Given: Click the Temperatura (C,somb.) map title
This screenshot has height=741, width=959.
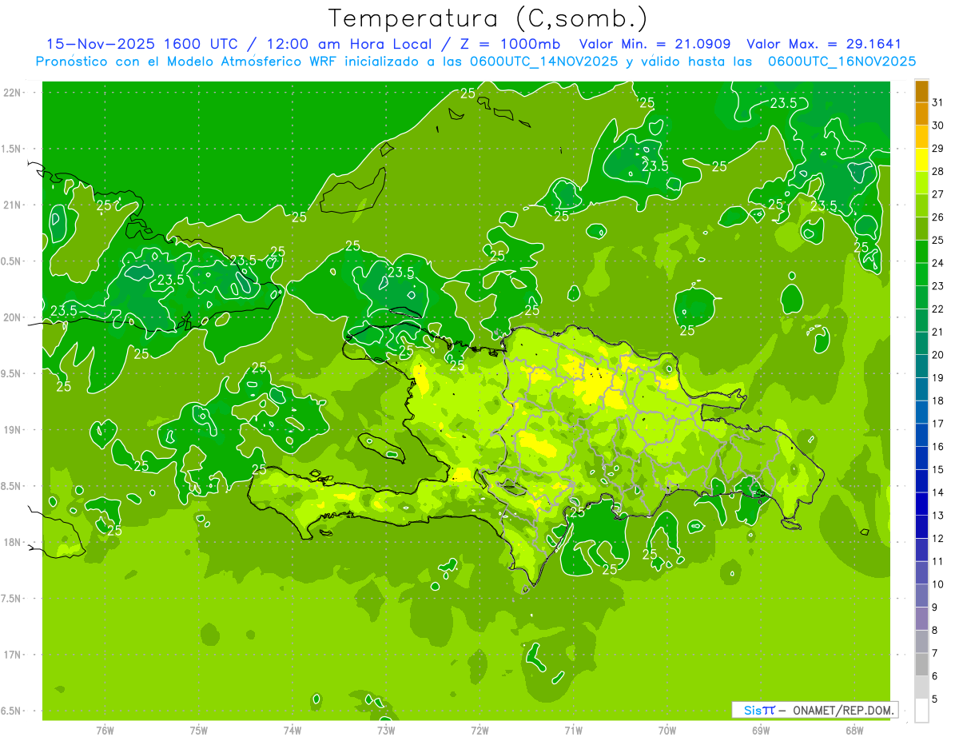Looking at the screenshot, I should (x=488, y=19).
